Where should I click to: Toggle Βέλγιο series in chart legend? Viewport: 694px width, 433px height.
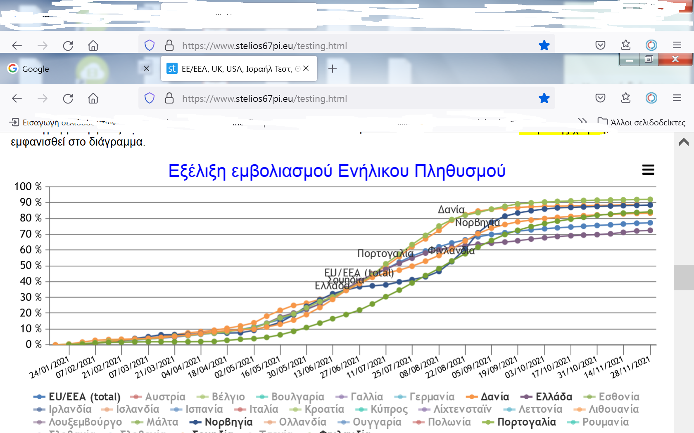tap(221, 397)
